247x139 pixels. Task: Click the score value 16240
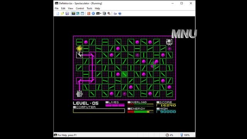[168, 105]
